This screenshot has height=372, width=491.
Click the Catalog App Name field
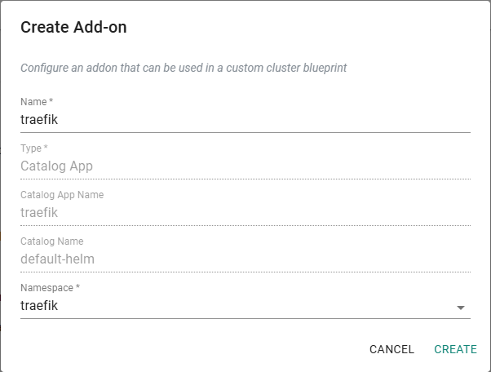245,213
